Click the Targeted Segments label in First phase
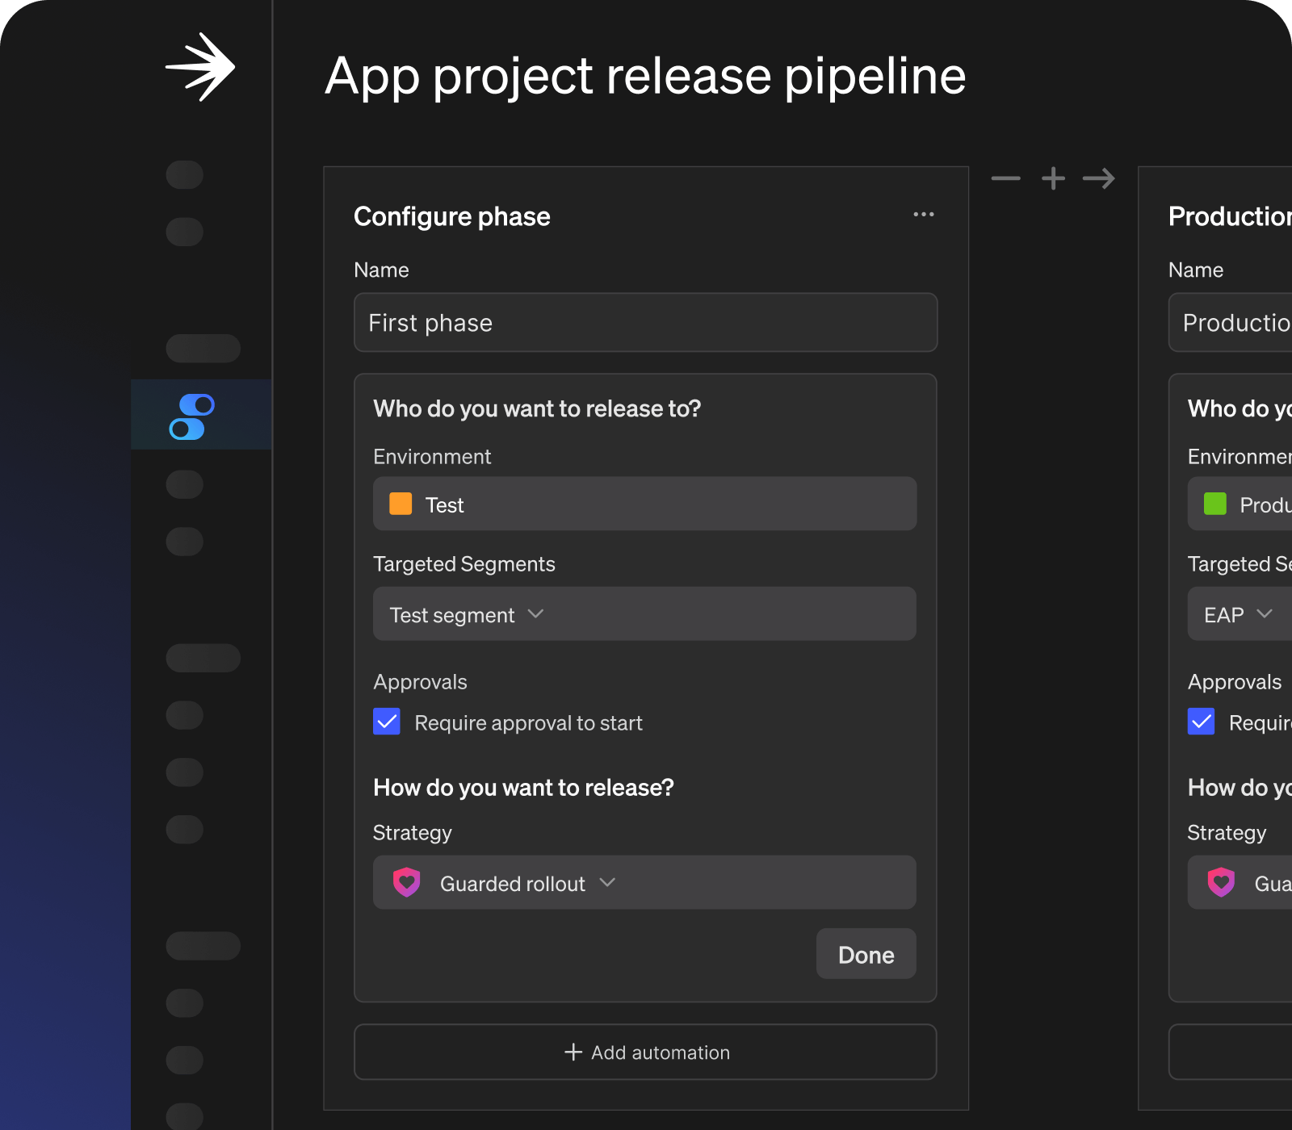1292x1130 pixels. click(464, 564)
